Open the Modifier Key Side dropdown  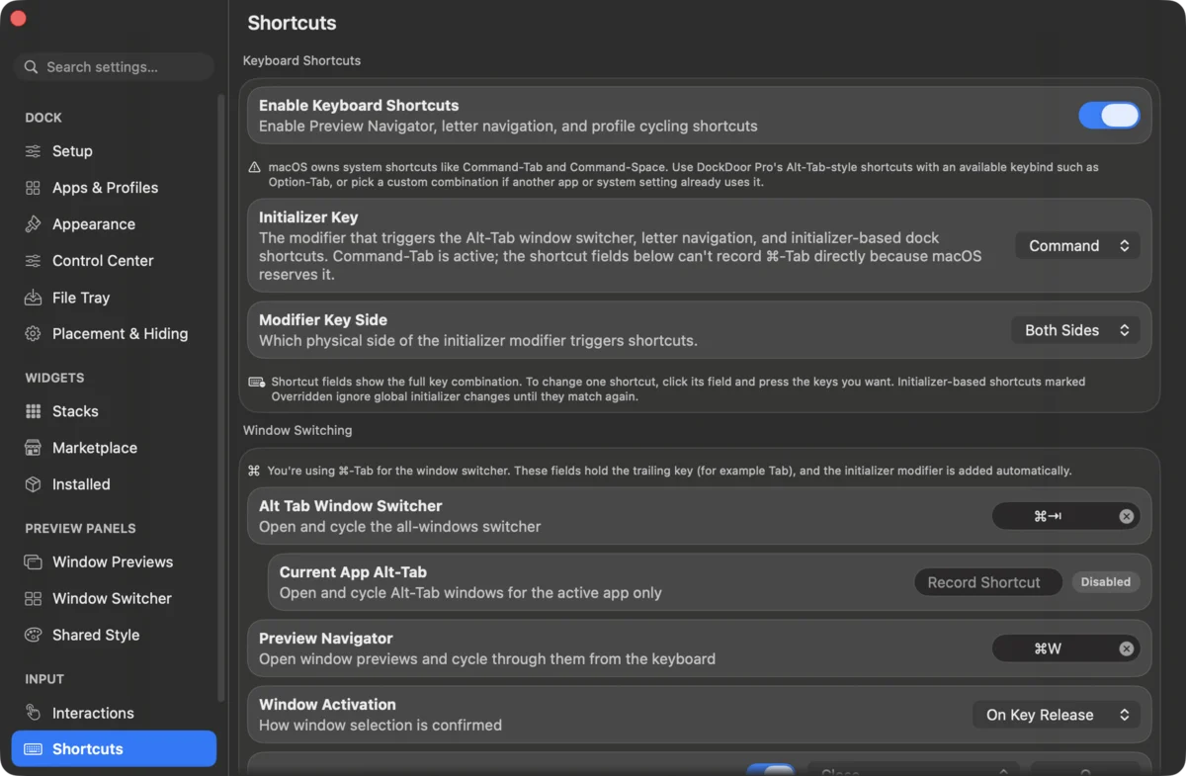click(1075, 330)
